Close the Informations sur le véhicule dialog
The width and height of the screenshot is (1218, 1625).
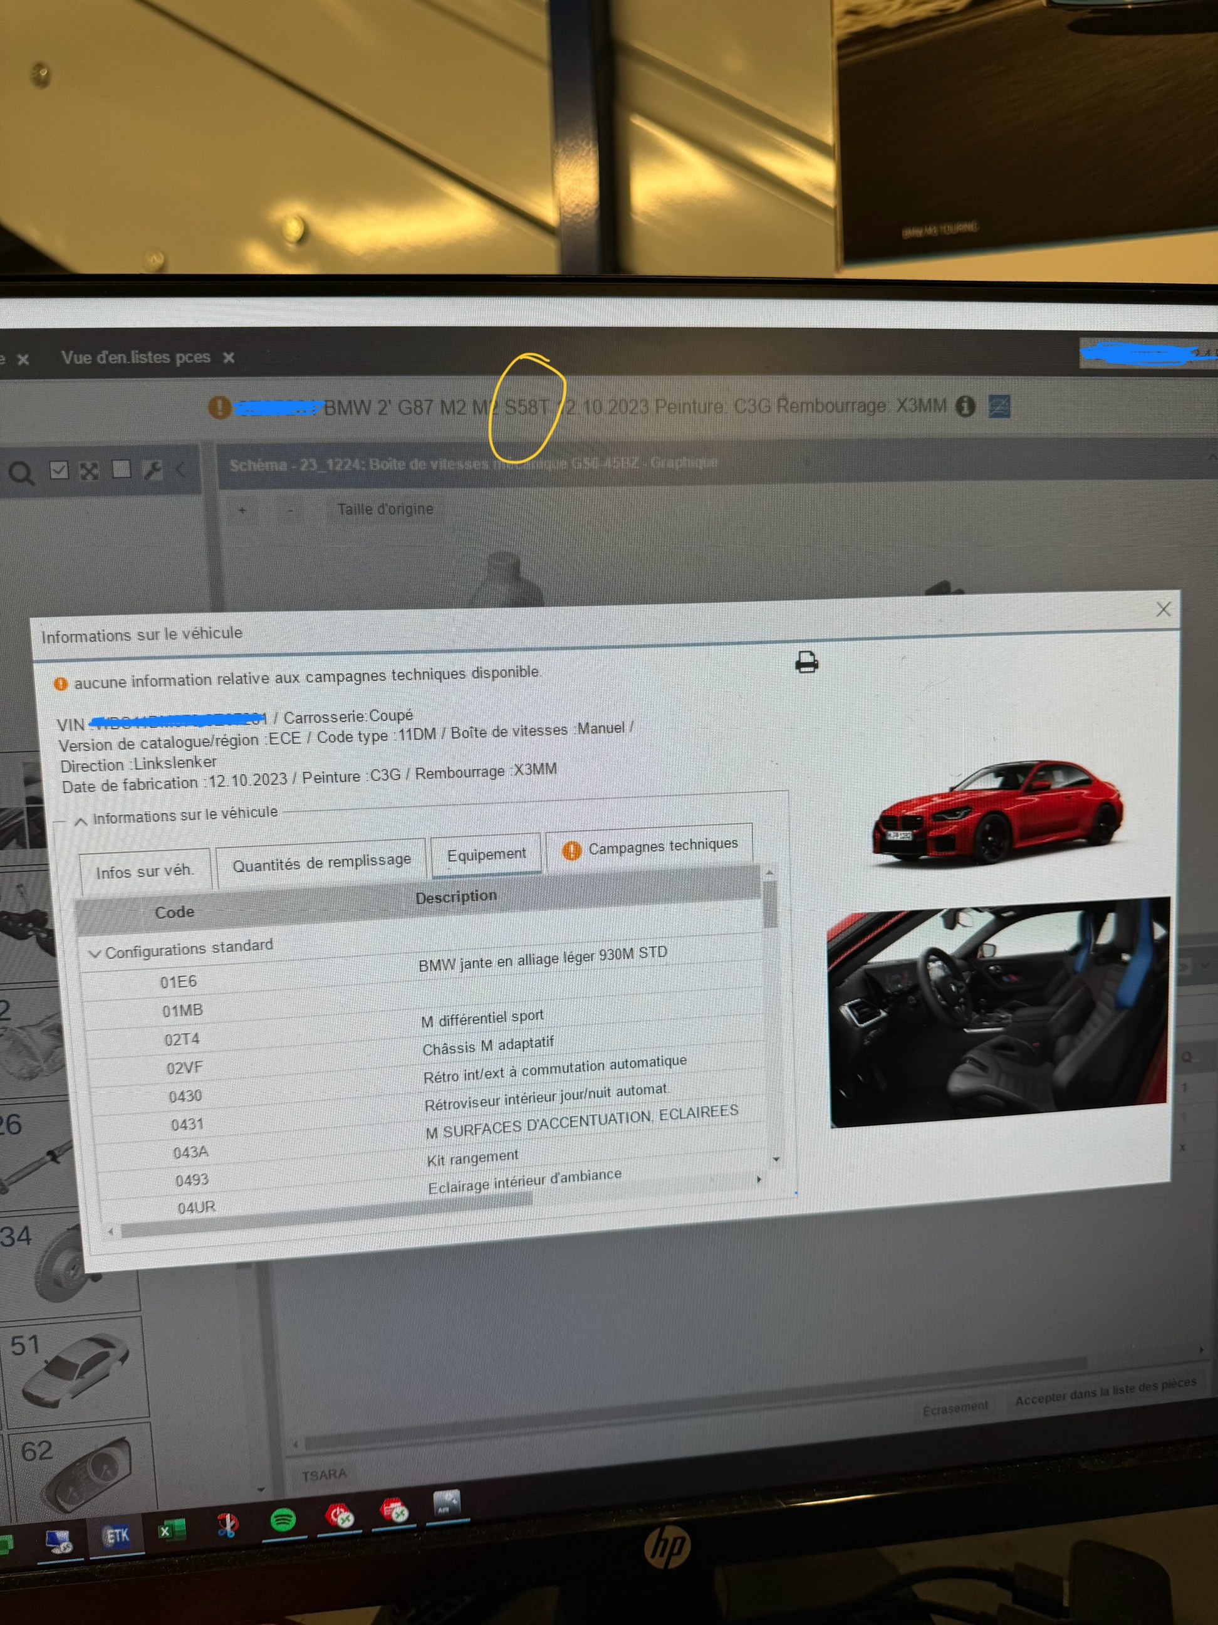[x=1163, y=609]
